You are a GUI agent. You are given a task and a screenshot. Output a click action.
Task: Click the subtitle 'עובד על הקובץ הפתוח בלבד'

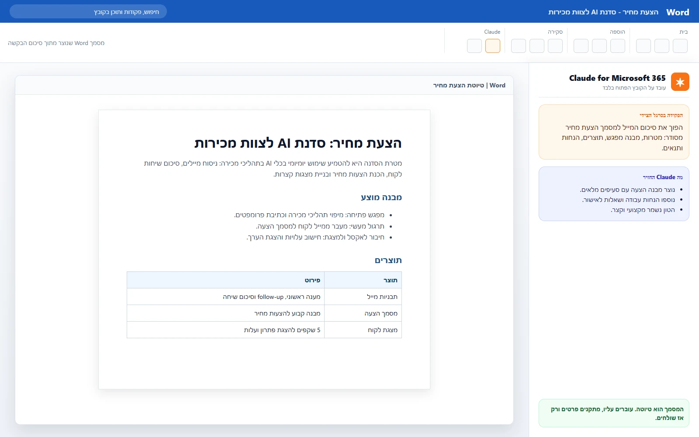(x=634, y=88)
